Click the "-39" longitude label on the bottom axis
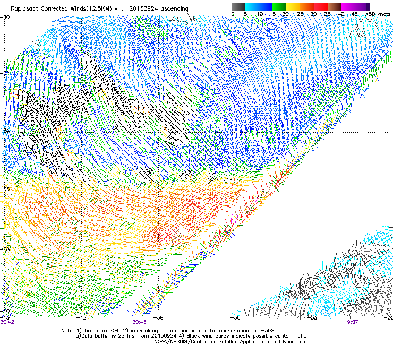Viewport: 393px width, 345px height. [x=158, y=318]
